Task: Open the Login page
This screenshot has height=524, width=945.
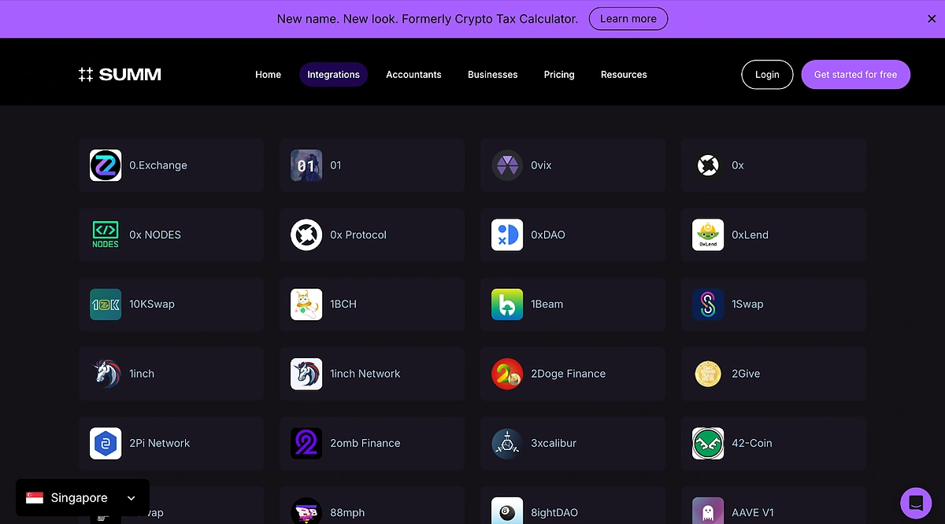Action: (767, 74)
